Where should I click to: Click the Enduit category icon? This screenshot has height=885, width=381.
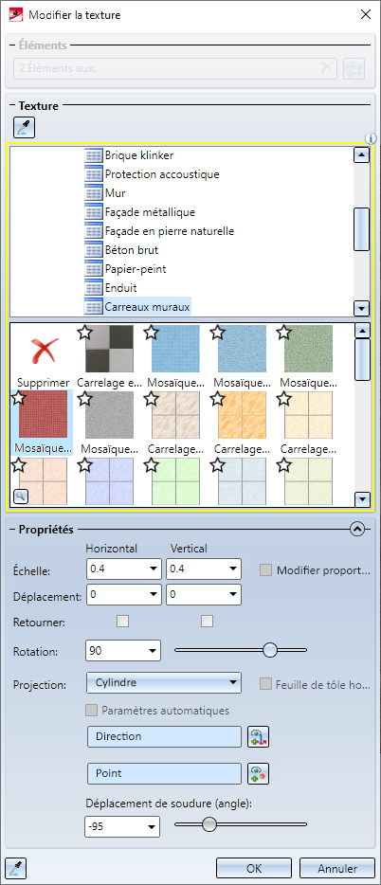93,288
